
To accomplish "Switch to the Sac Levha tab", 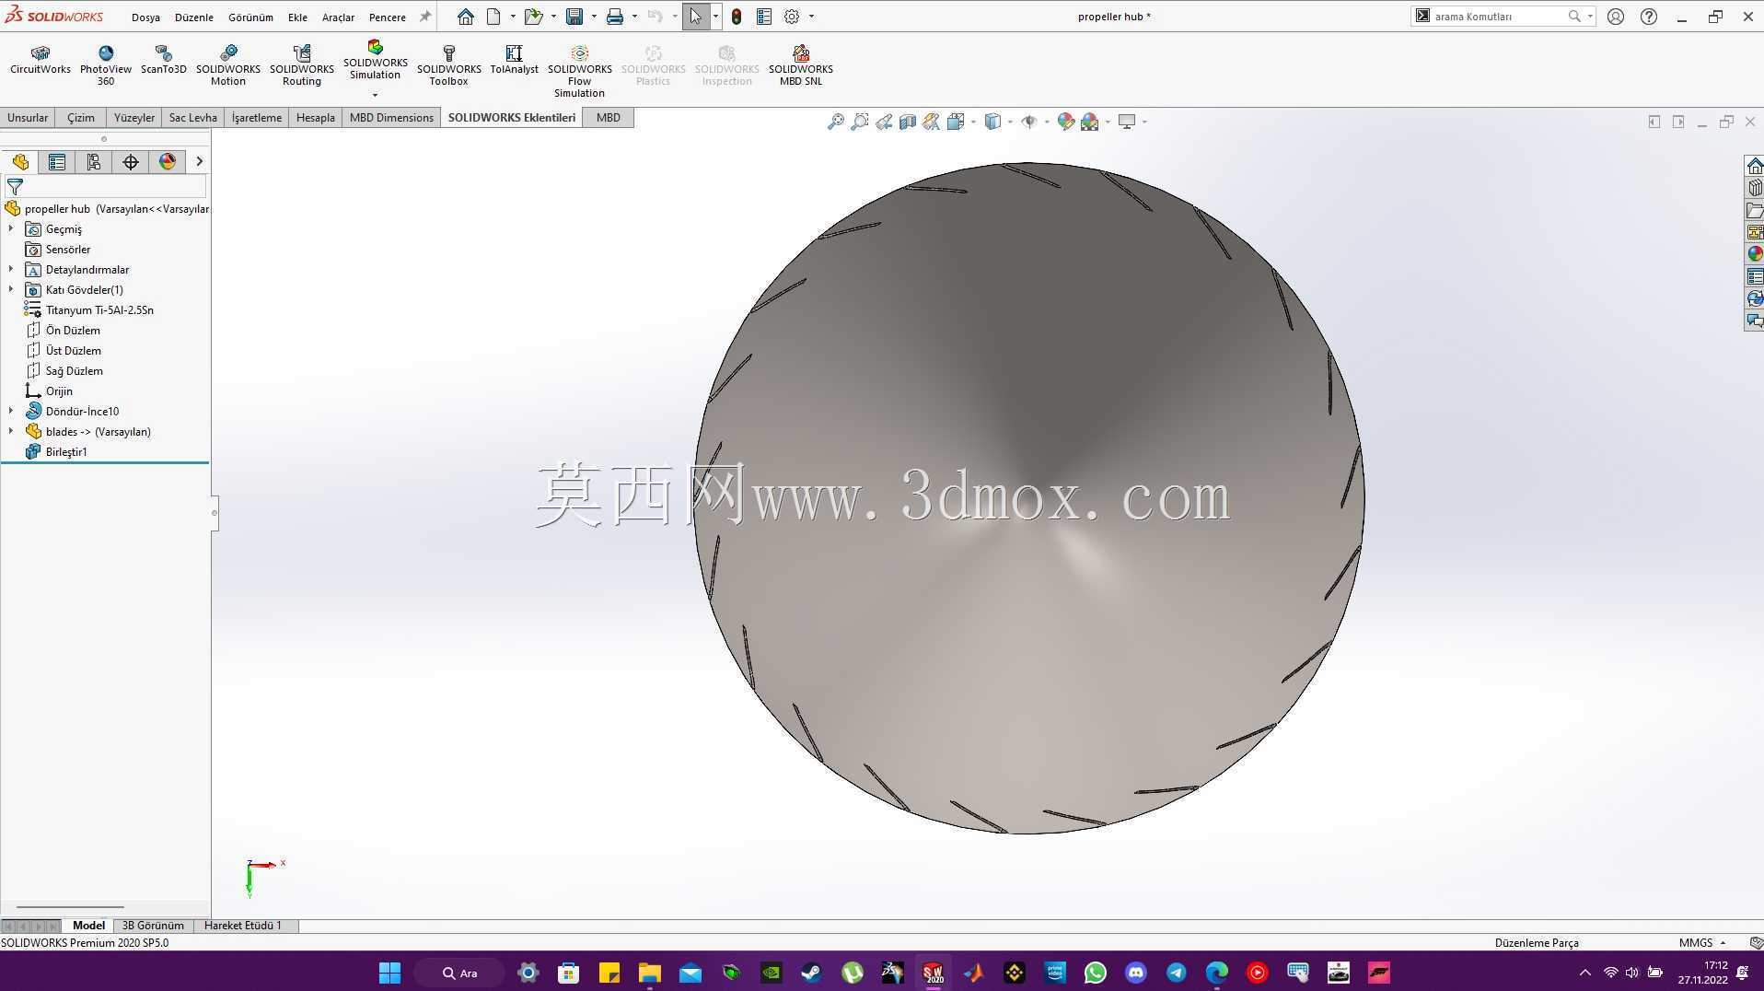I will tap(193, 118).
